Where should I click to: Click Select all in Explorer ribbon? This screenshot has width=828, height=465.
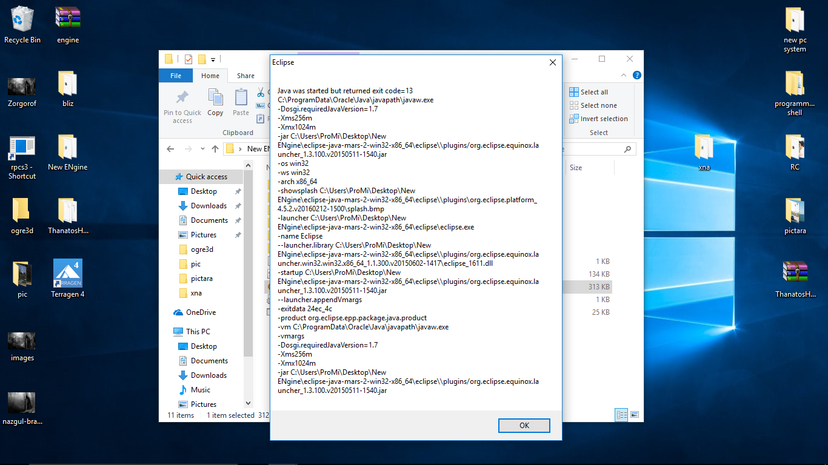coord(589,92)
